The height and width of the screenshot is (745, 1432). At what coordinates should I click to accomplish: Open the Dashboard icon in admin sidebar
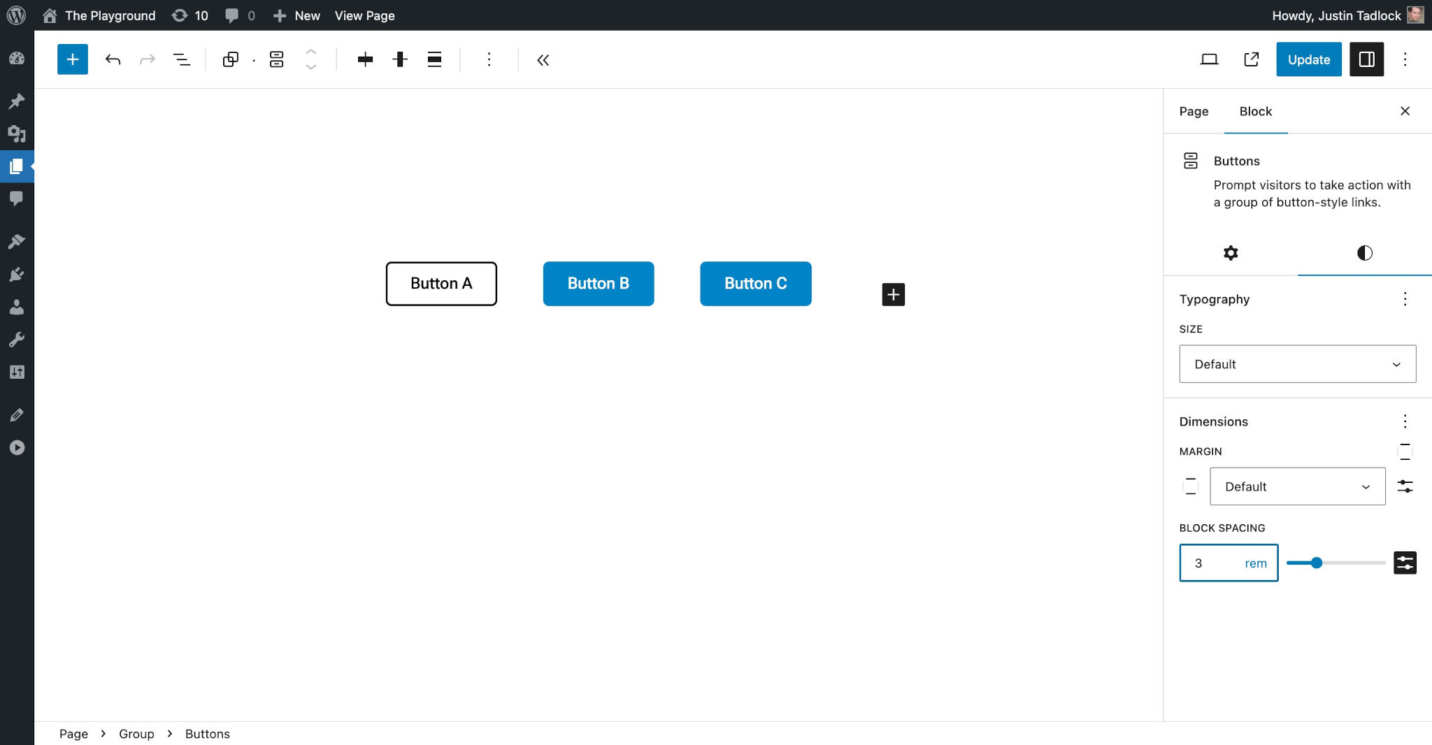pyautogui.click(x=17, y=59)
